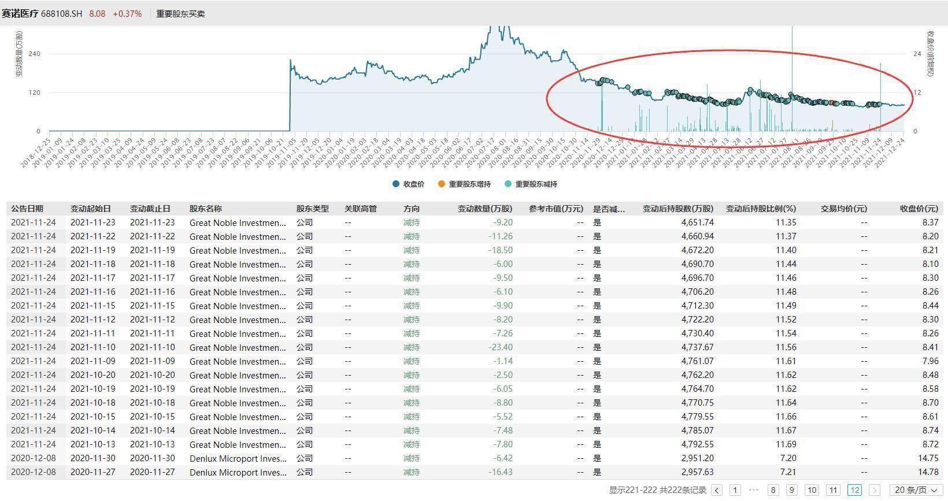Select the Great Noble row with -23.40 change
This screenshot has height=501, width=948.
click(238, 347)
